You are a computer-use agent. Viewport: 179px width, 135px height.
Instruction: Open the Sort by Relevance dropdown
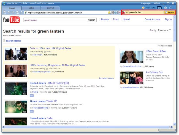tap(164, 30)
